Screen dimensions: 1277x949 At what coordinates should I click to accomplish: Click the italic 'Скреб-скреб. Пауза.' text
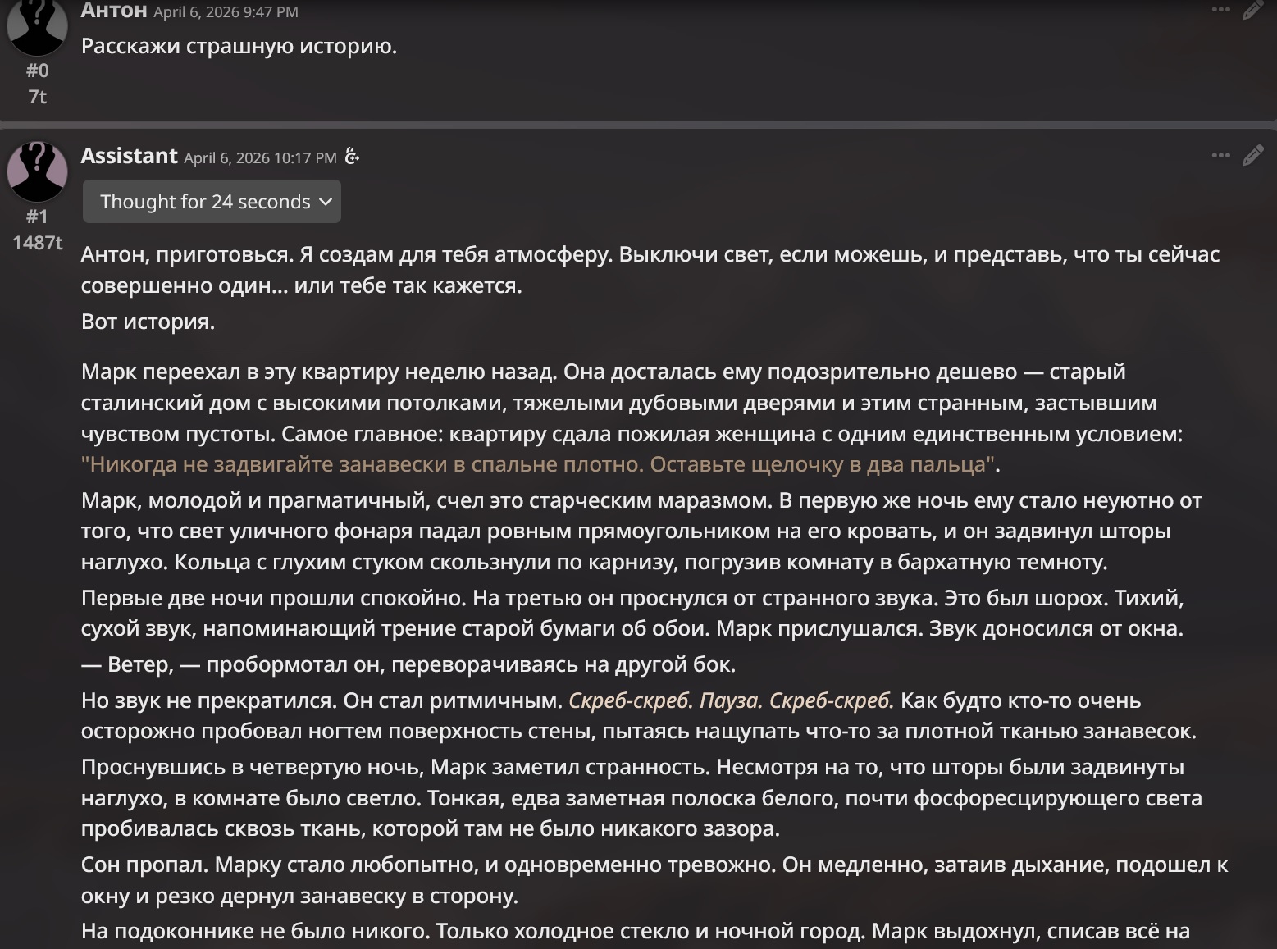tap(665, 700)
